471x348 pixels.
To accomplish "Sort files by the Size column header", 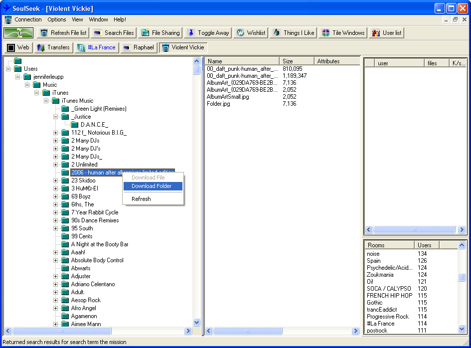I will [297, 61].
